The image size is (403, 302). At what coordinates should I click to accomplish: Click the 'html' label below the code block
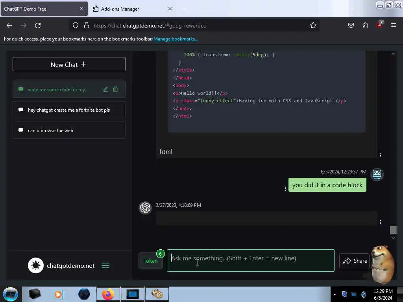(x=166, y=151)
